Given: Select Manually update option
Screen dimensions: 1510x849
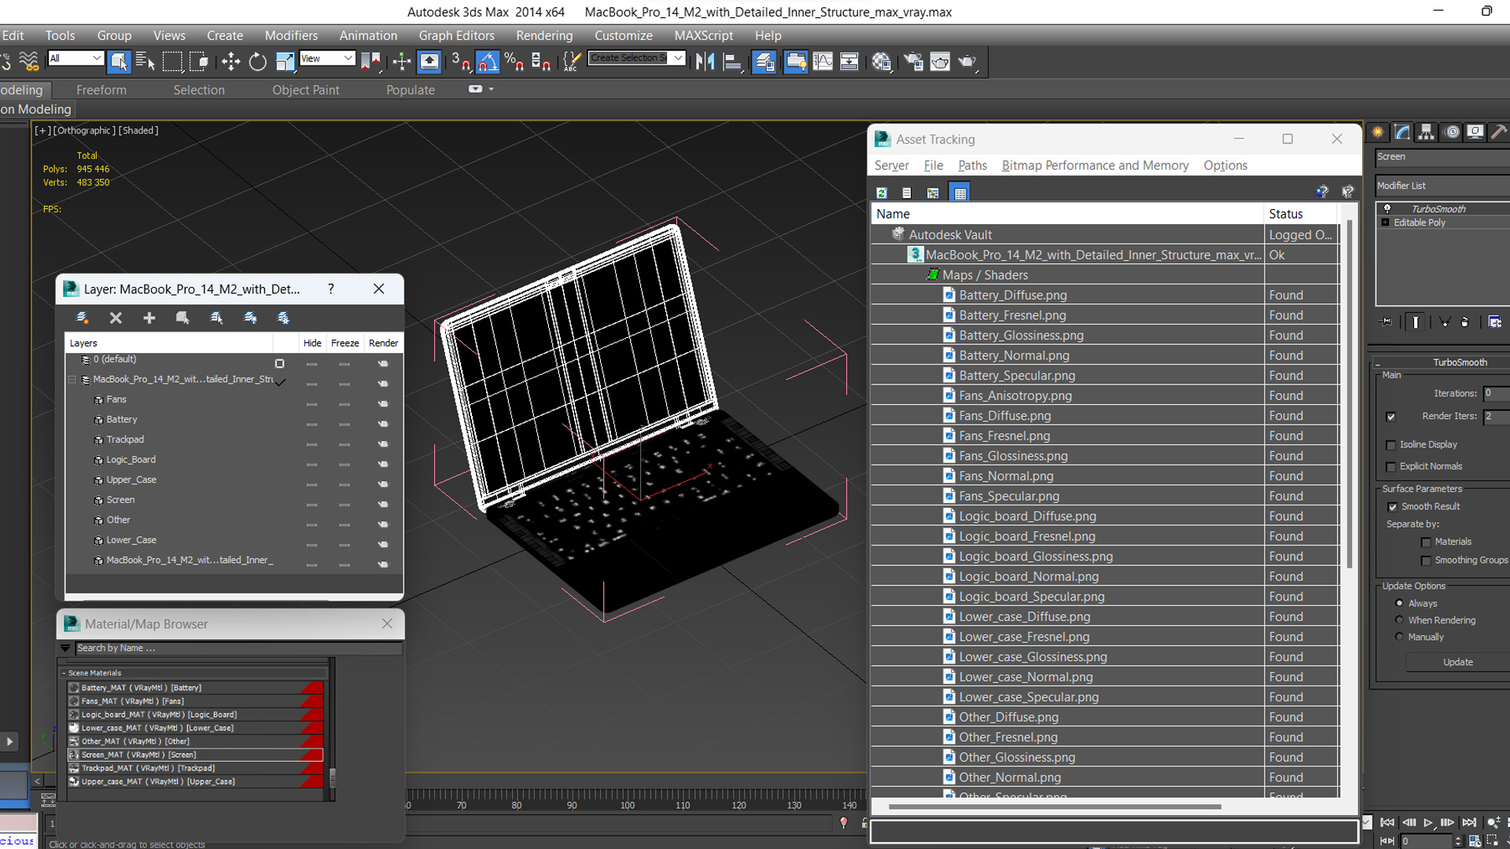Looking at the screenshot, I should (1399, 637).
